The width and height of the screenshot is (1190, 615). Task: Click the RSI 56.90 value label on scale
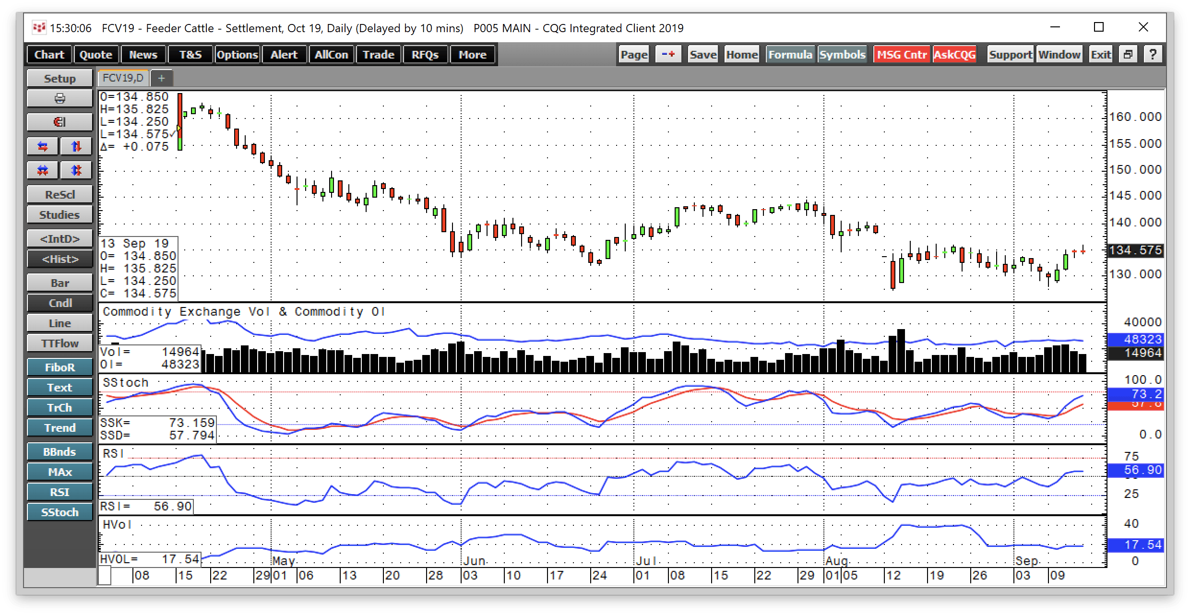pyautogui.click(x=1135, y=470)
